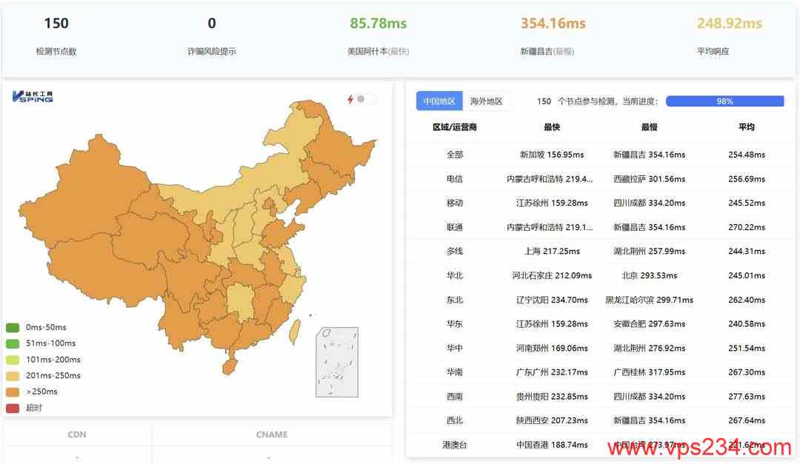This screenshot has height=464, width=800.
Task: Click the >250ms orange legend swatch
Action: tap(13, 391)
